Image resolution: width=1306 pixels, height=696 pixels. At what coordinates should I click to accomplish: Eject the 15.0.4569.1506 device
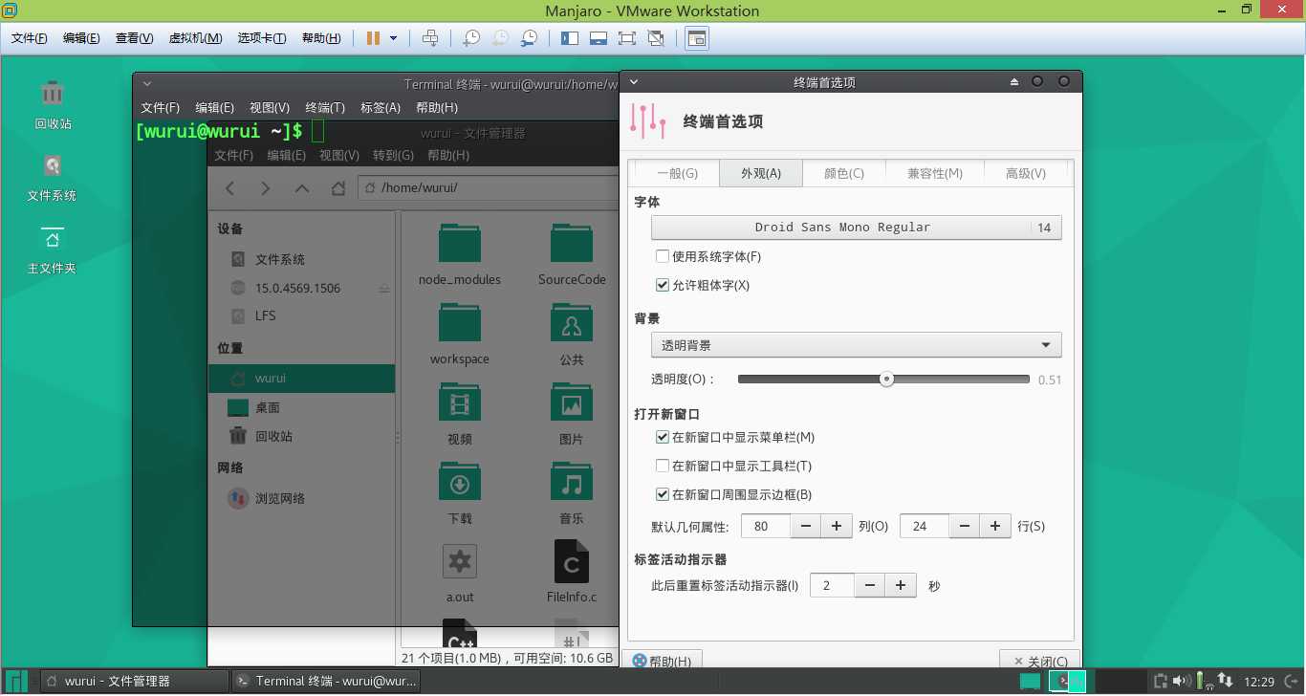point(383,289)
